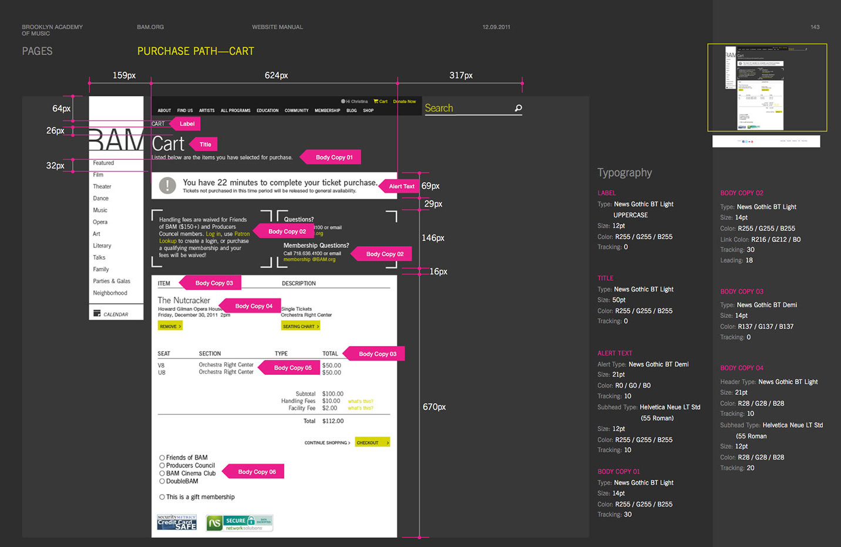Click the exclamation alert icon
Image resolution: width=841 pixels, height=547 pixels.
tap(167, 186)
